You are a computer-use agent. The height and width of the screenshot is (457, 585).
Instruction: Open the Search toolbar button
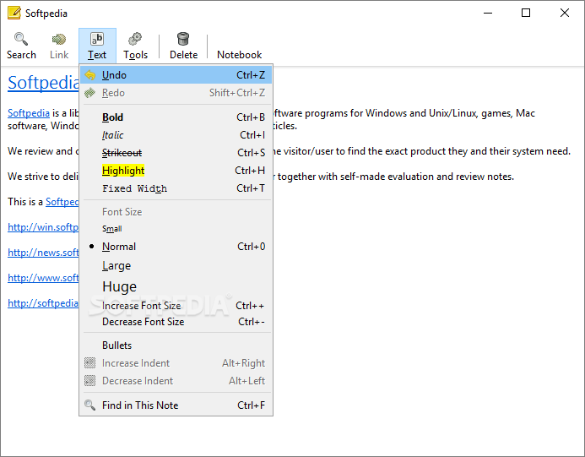[21, 46]
